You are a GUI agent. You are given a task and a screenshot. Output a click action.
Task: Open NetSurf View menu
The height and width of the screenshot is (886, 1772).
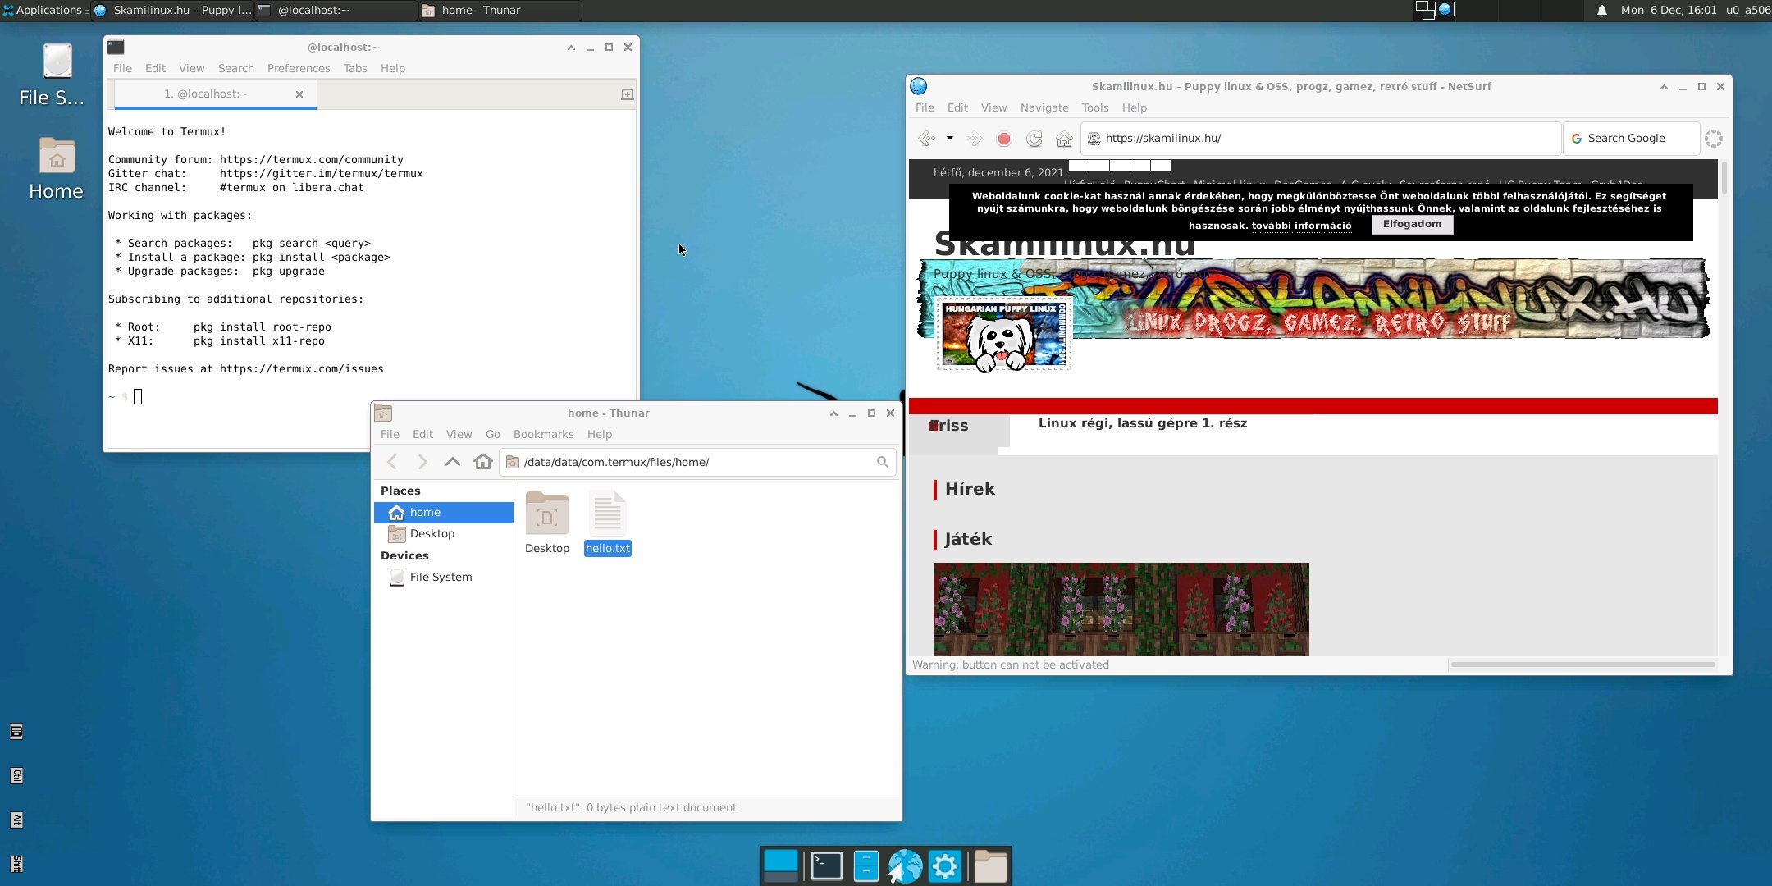point(993,107)
